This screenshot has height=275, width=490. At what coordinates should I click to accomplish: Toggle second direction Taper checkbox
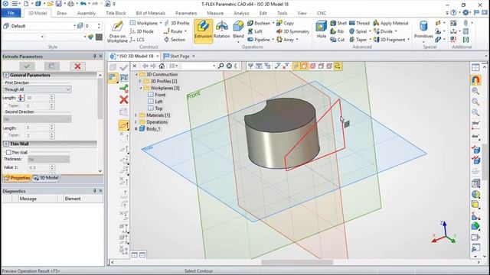5,135
